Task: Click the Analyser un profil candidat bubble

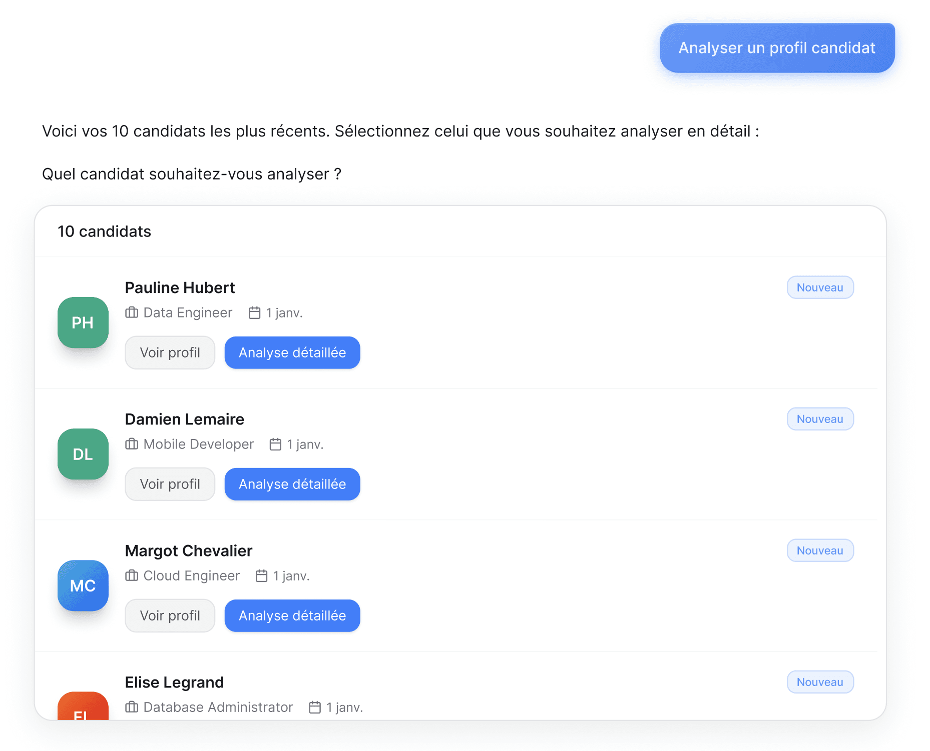Action: click(x=777, y=48)
